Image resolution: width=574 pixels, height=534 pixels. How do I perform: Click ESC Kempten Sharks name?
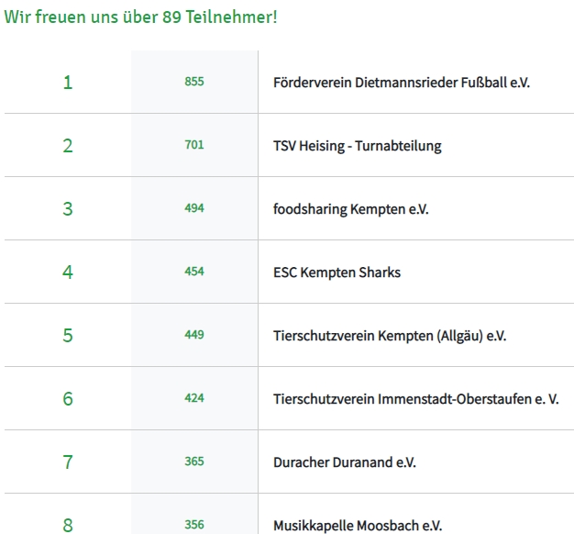click(x=337, y=272)
